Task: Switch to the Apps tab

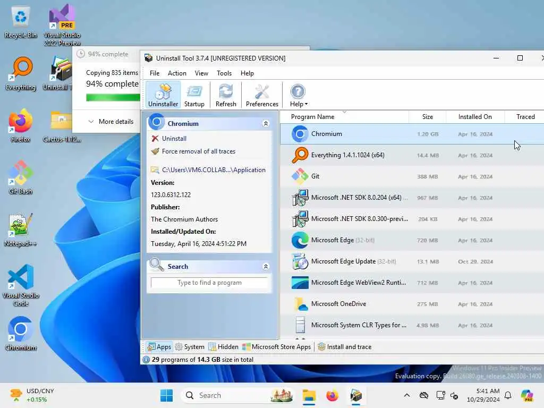Action: click(159, 347)
